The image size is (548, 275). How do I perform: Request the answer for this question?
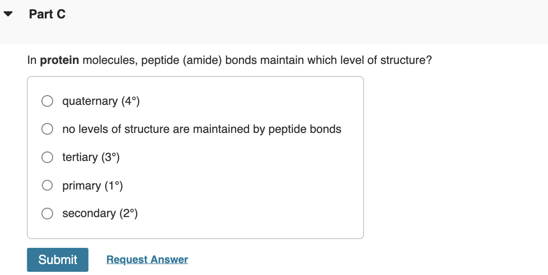[147, 259]
